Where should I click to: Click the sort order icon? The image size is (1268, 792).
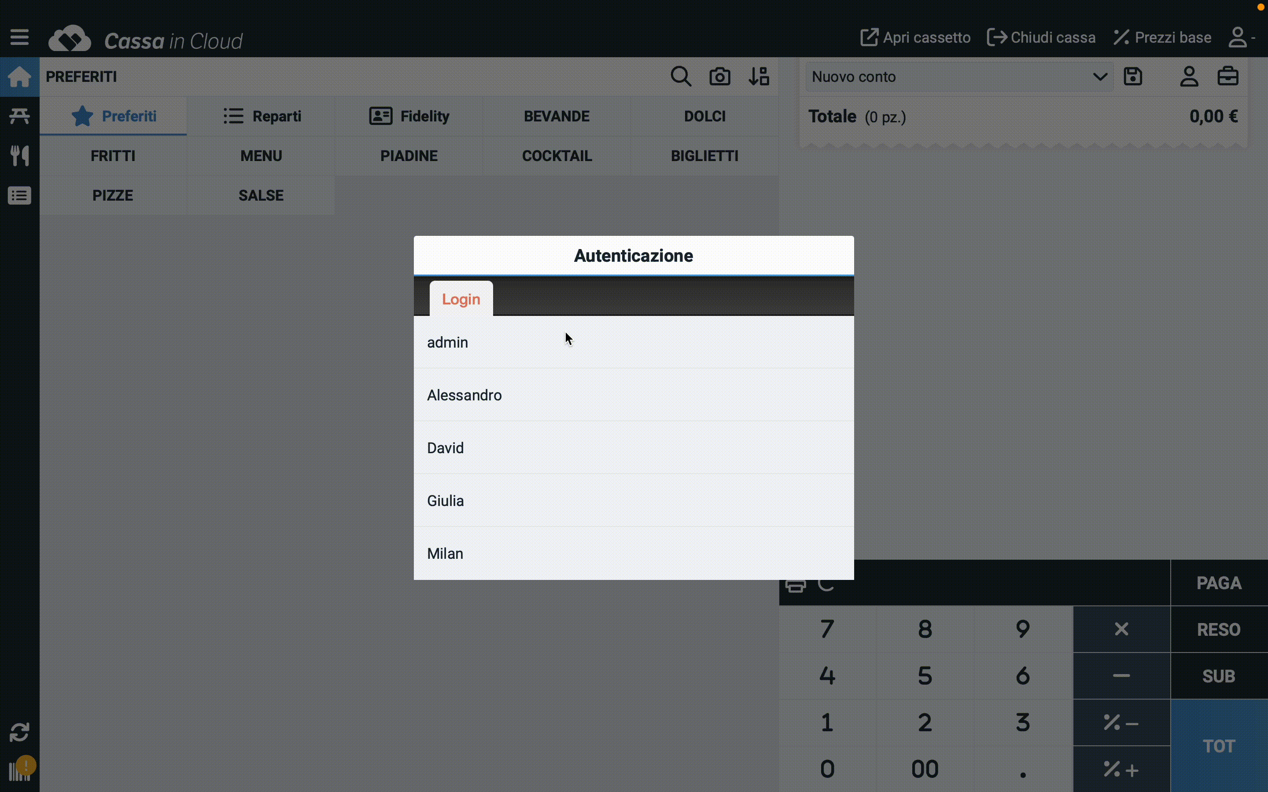pyautogui.click(x=759, y=77)
